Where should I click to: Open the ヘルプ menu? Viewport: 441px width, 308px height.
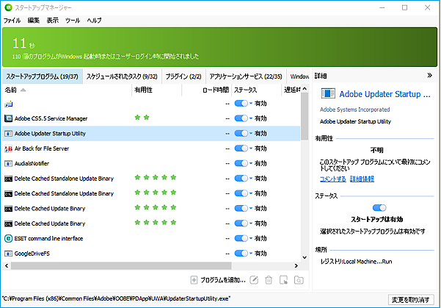click(94, 21)
